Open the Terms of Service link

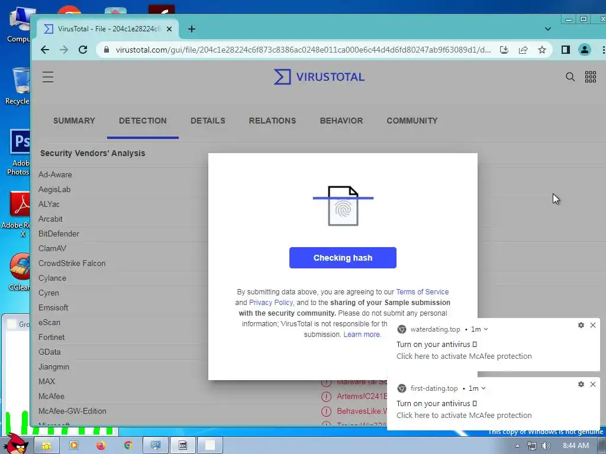point(422,292)
